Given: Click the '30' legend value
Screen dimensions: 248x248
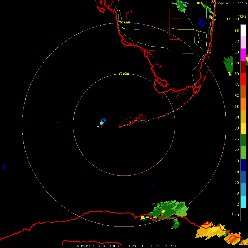Looking at the screenshot, I should (x=237, y=128).
